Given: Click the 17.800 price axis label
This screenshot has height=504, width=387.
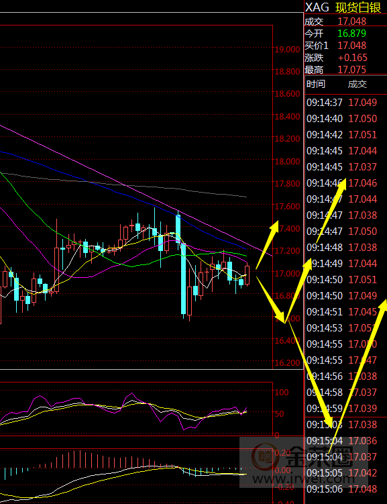Looking at the screenshot, I should (287, 183).
